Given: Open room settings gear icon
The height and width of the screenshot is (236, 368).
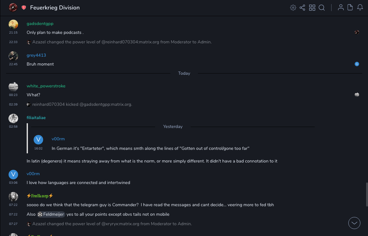Looking at the screenshot, I should coord(293,8).
